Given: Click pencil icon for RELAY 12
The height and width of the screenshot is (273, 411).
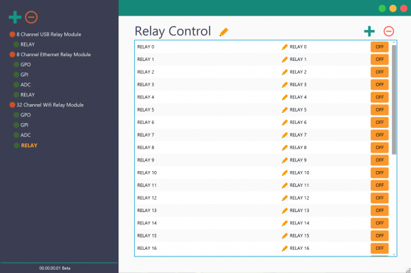Looking at the screenshot, I should [x=285, y=198].
